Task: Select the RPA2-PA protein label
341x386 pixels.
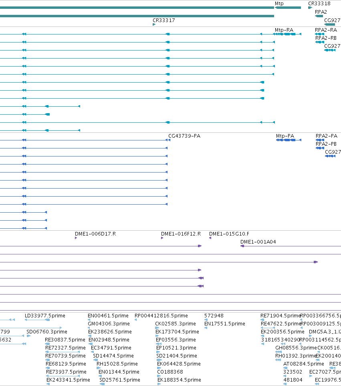Action: 327,136
